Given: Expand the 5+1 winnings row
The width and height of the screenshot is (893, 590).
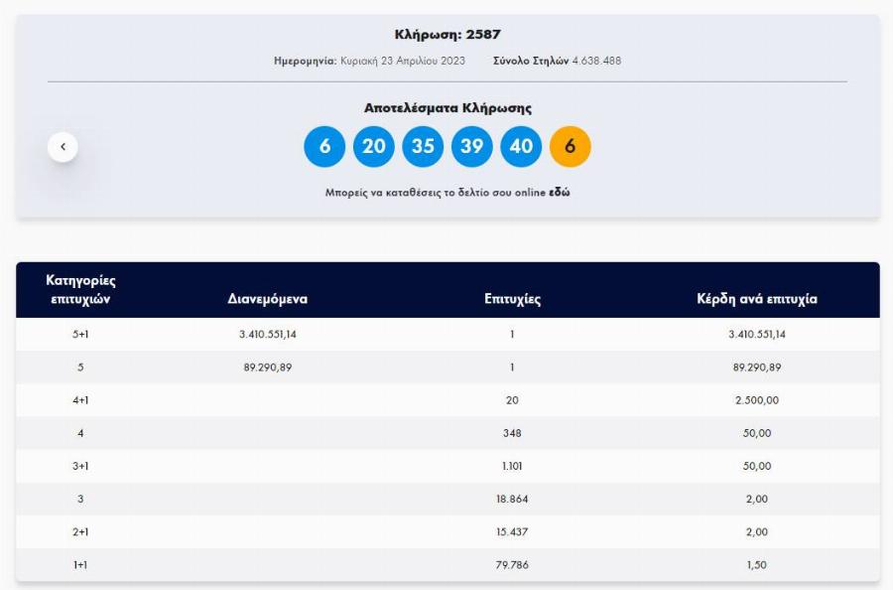Looking at the screenshot, I should point(446,335).
